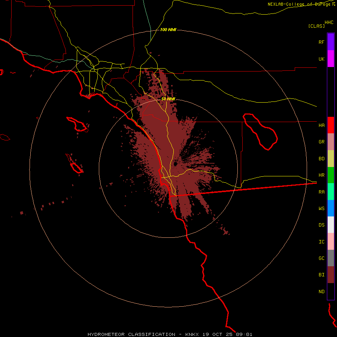Click the 'BI' legend label
This screenshot has height=337, width=337.
click(x=321, y=275)
